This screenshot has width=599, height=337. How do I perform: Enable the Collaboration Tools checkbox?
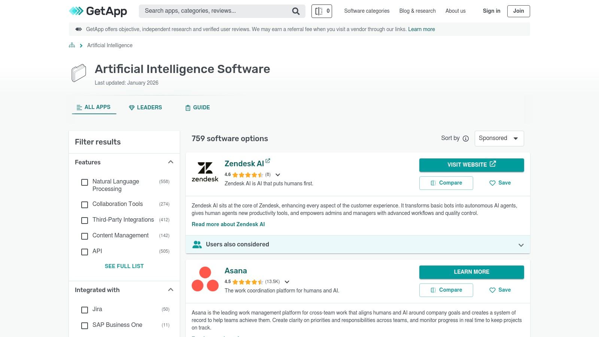pyautogui.click(x=85, y=205)
